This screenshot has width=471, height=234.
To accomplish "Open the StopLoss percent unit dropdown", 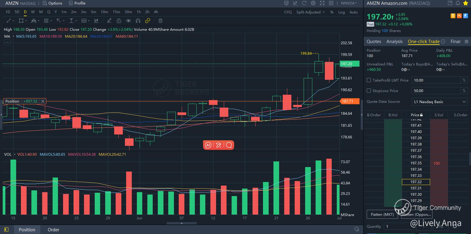I will 464,91.
